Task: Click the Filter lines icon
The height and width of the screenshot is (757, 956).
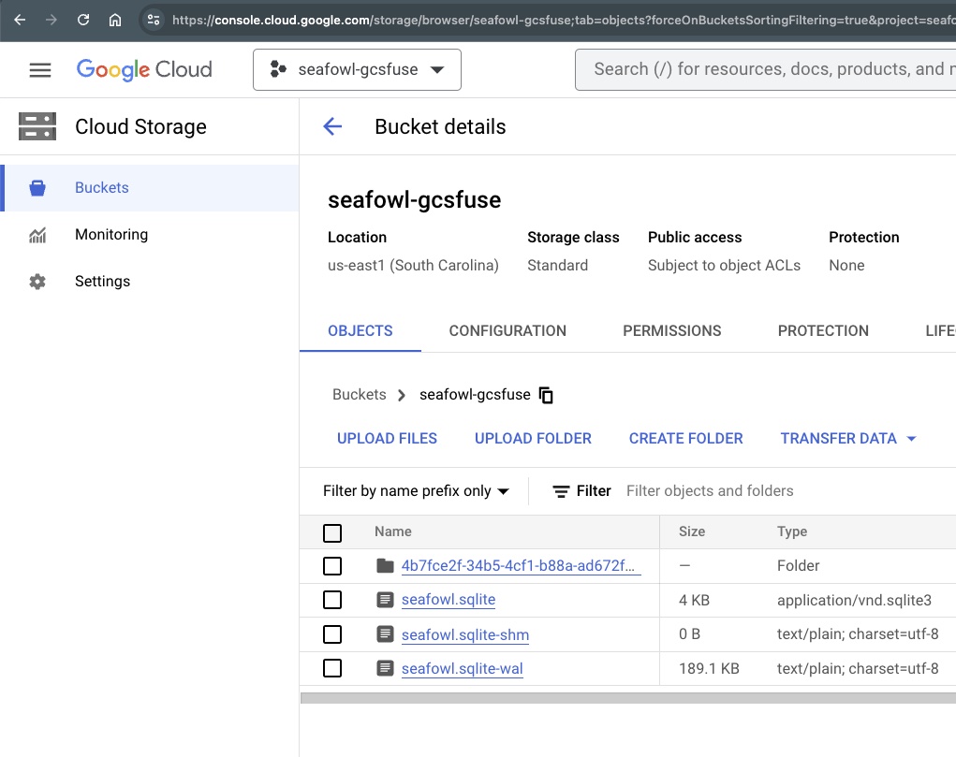Action: 561,491
